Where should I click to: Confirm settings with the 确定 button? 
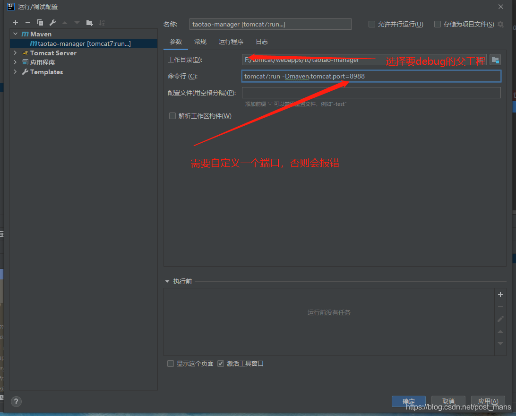(x=408, y=401)
